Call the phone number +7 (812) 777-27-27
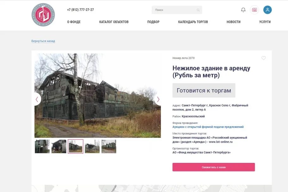Viewport: 288px width, 192px height. click(x=80, y=9)
